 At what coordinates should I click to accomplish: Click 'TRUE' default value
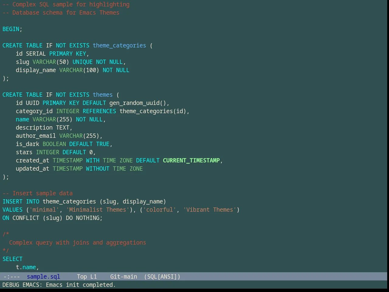(103, 144)
